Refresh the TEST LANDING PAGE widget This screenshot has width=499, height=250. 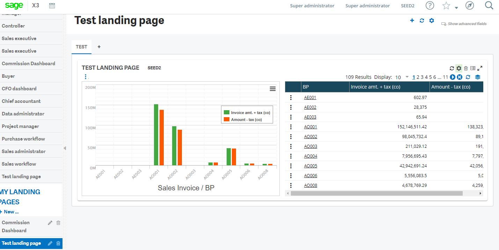click(452, 68)
